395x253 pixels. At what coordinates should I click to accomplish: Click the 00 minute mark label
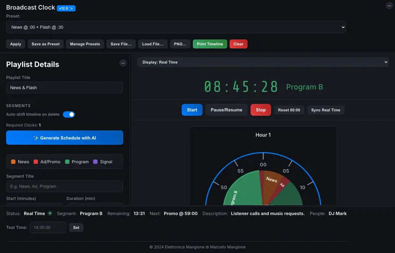(263, 165)
